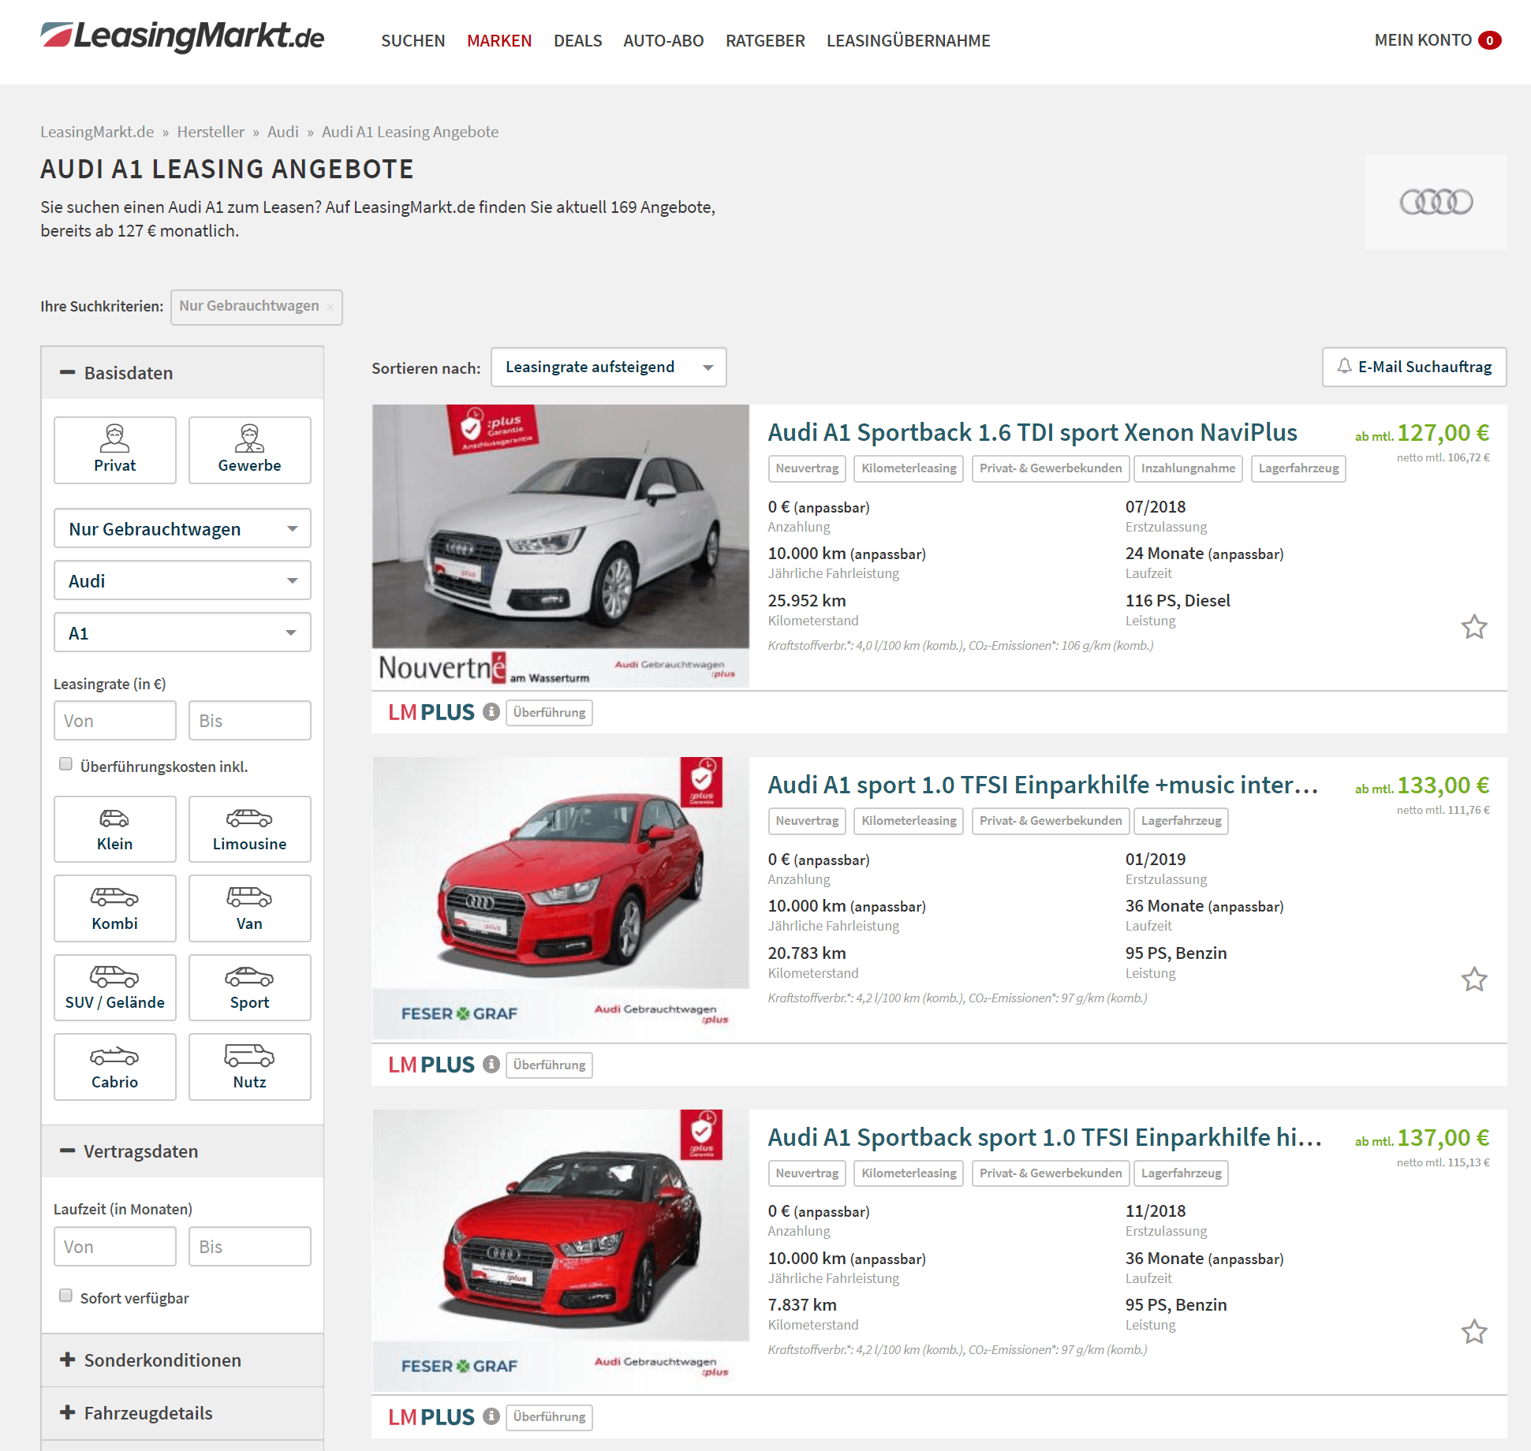Open white Audi A1 Nouvertné thumbnail
Image resolution: width=1531 pixels, height=1451 pixels.
[561, 546]
